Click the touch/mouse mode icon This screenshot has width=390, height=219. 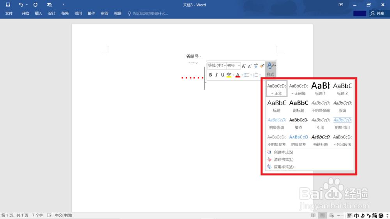[x=50, y=5]
